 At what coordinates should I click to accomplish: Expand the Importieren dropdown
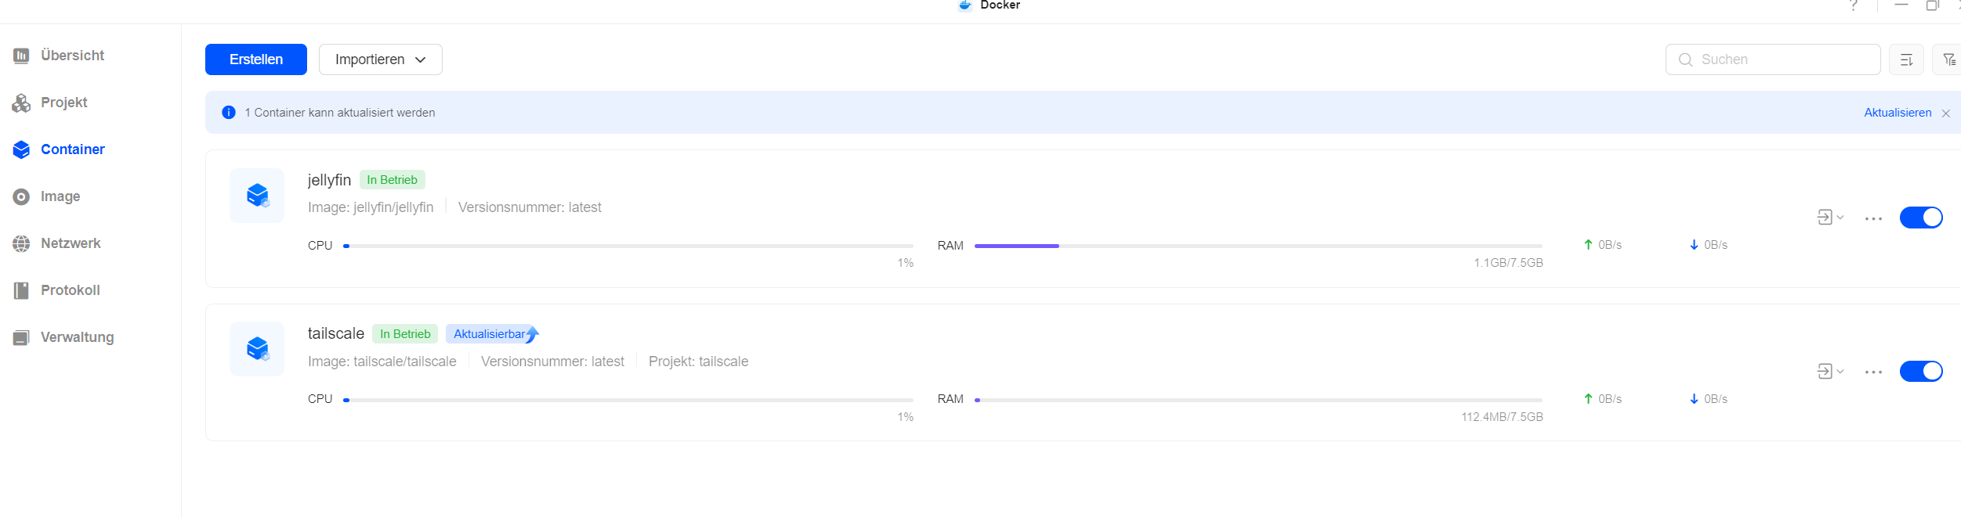click(x=381, y=59)
